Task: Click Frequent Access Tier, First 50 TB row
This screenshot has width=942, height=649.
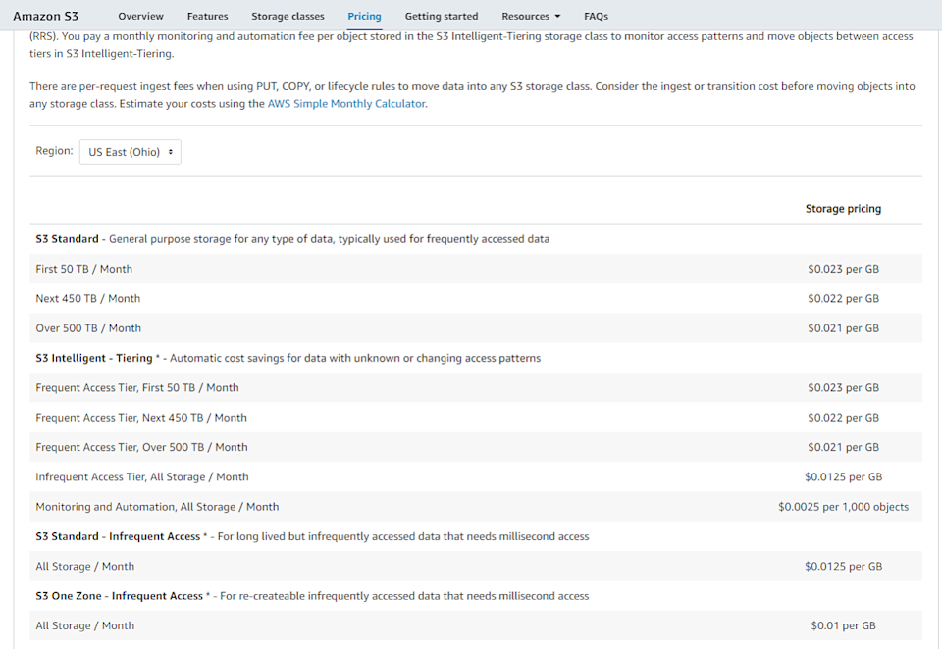Action: click(x=476, y=387)
